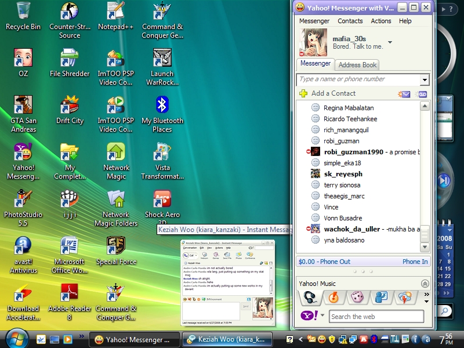
Task: Launch Yahoo! Messenger desktop shortcut
Action: click(23, 152)
